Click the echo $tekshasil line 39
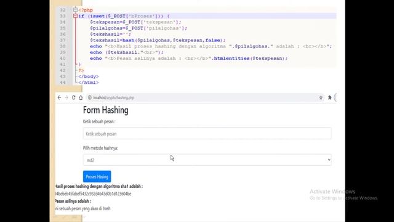The width and height of the screenshot is (394, 222). click(x=127, y=52)
